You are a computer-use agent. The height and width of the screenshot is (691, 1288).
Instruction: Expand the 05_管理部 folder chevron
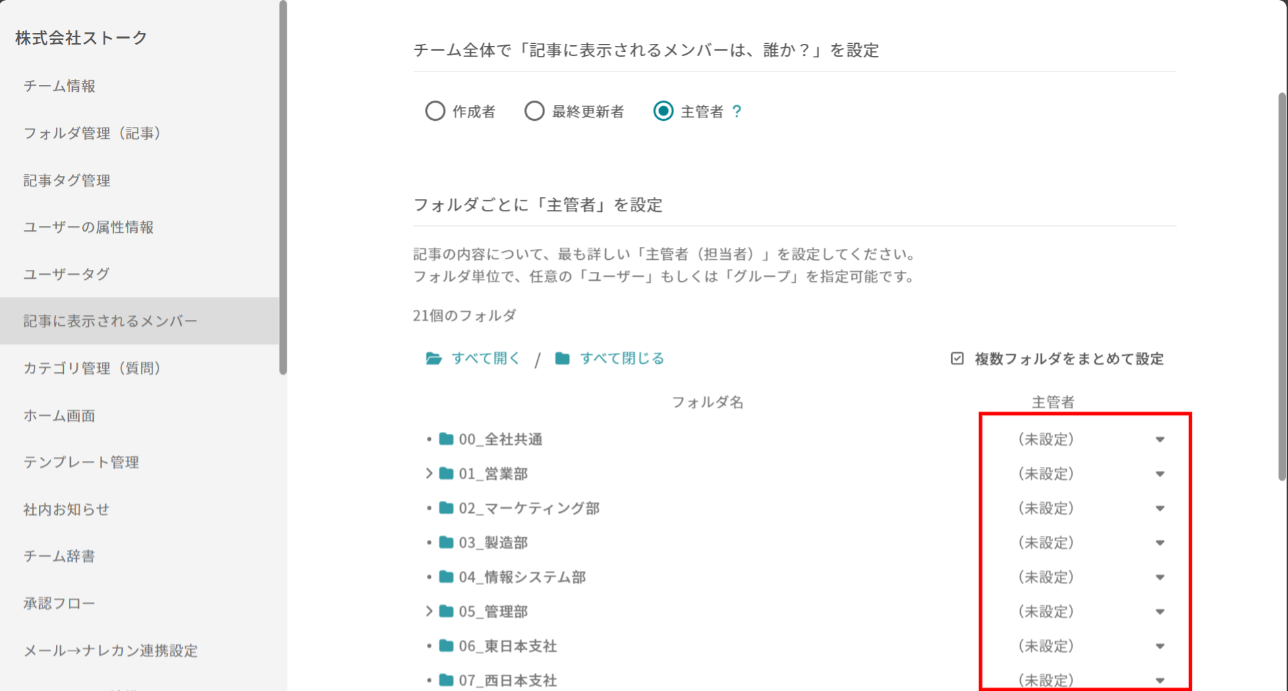[x=429, y=611]
